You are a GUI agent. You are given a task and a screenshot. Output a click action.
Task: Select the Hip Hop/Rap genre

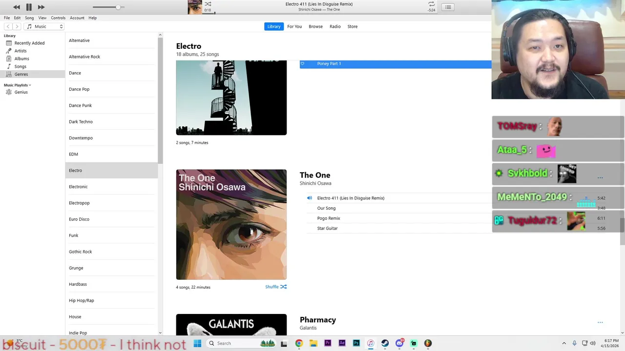tap(111, 300)
